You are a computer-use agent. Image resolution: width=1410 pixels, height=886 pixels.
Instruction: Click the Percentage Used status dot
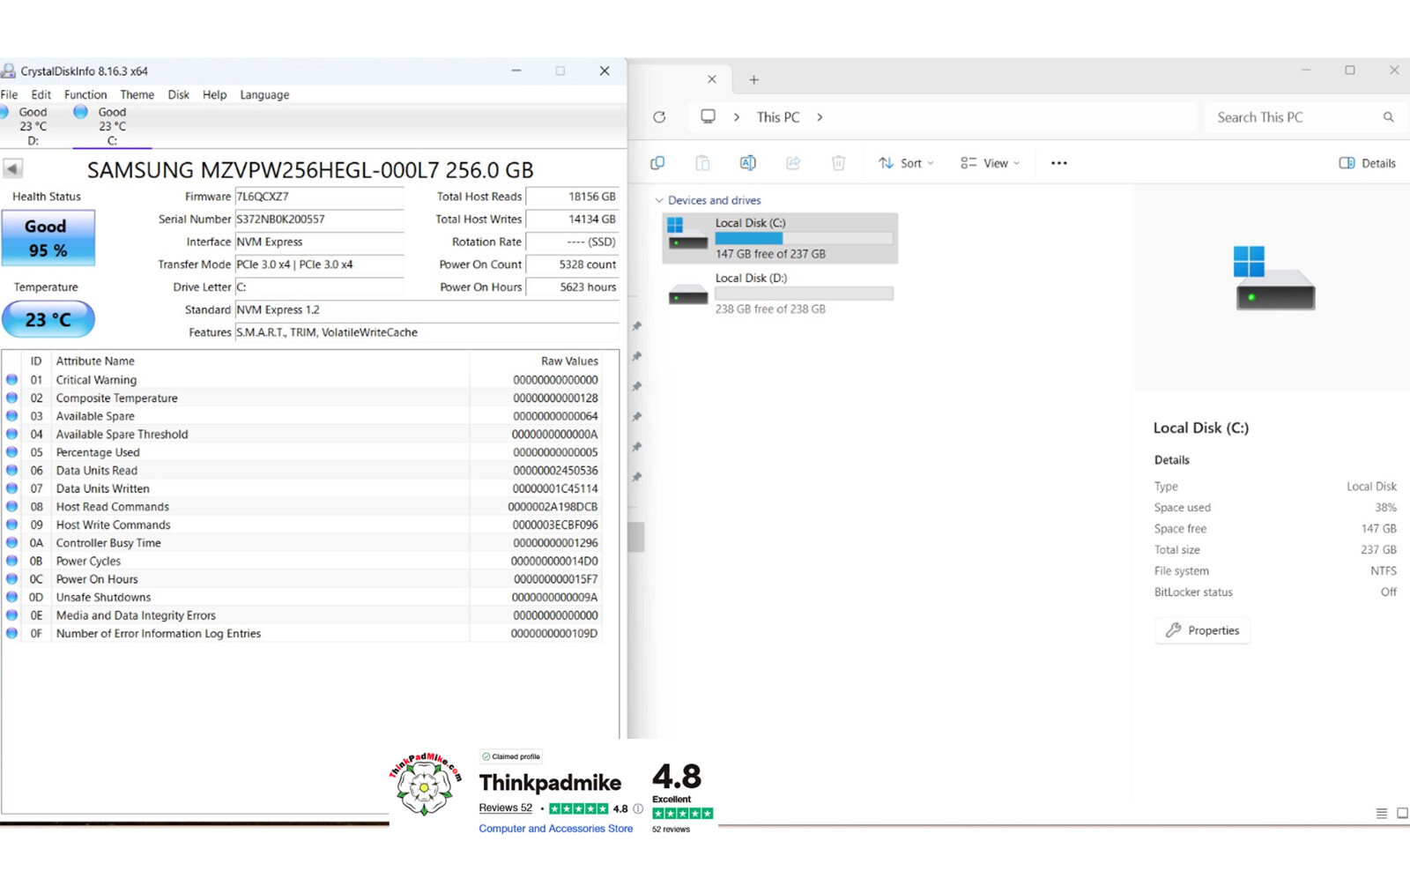coord(11,452)
